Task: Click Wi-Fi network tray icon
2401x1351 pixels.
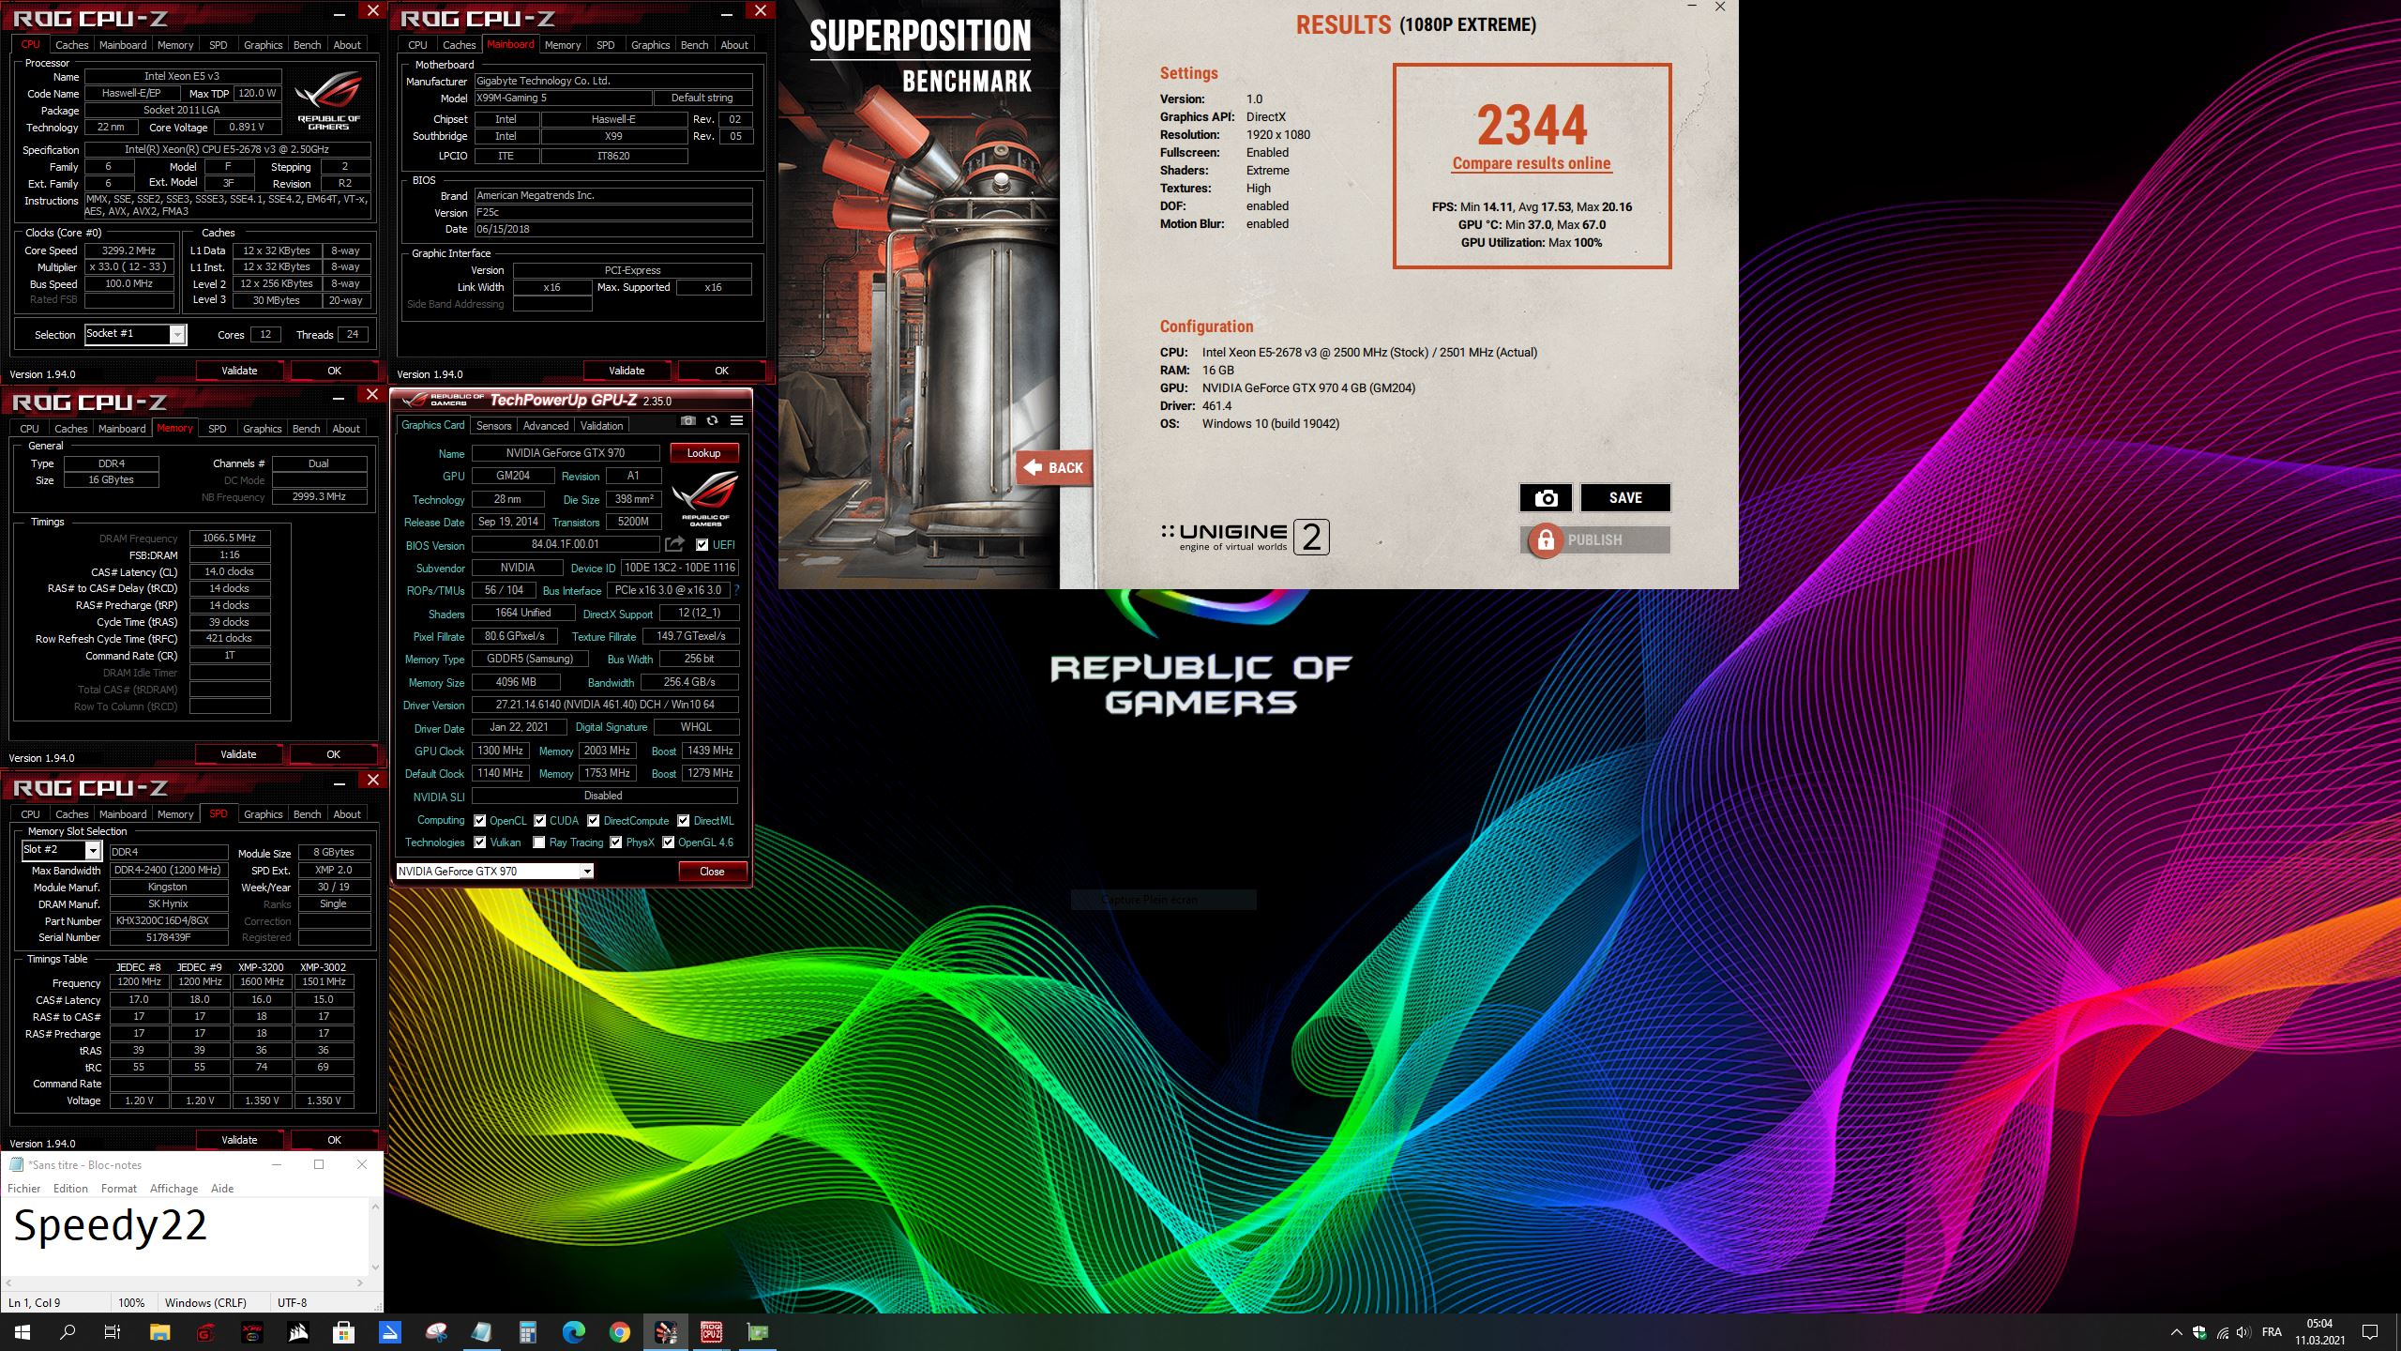Action: pos(2222,1332)
